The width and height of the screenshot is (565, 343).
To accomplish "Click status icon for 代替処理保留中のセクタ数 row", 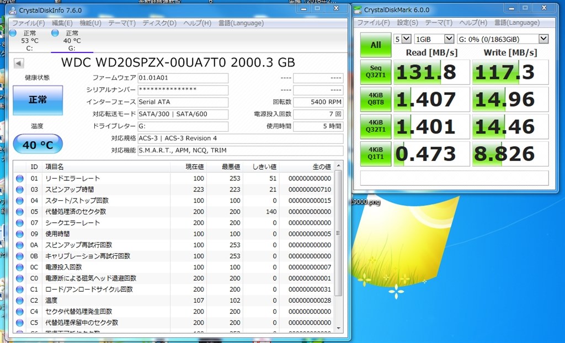I will click(19, 323).
